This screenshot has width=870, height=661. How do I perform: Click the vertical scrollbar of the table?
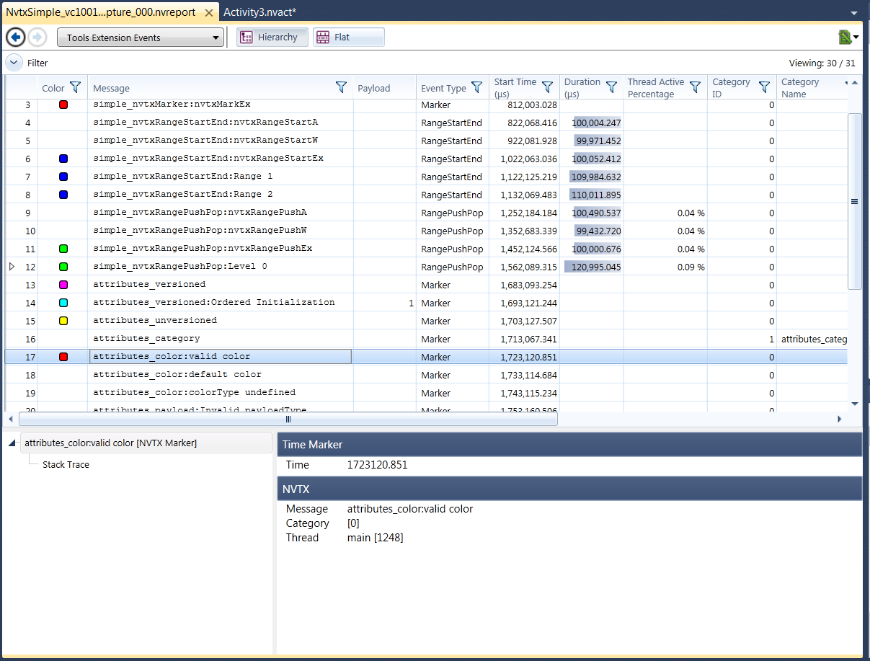(855, 202)
